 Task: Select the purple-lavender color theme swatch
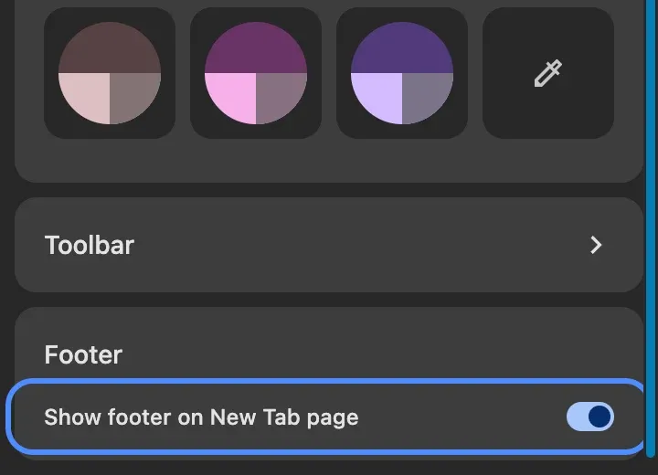tap(401, 73)
